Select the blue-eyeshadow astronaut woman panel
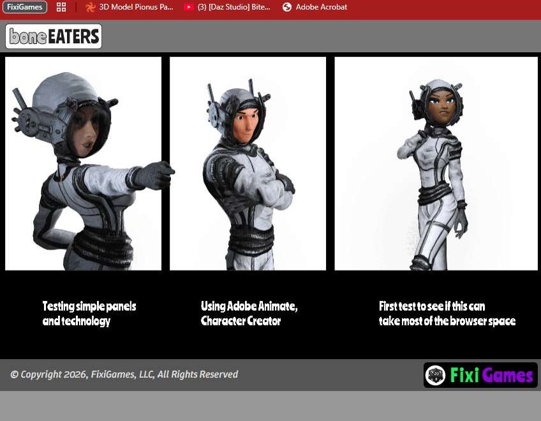541x421 pixels. (x=436, y=163)
